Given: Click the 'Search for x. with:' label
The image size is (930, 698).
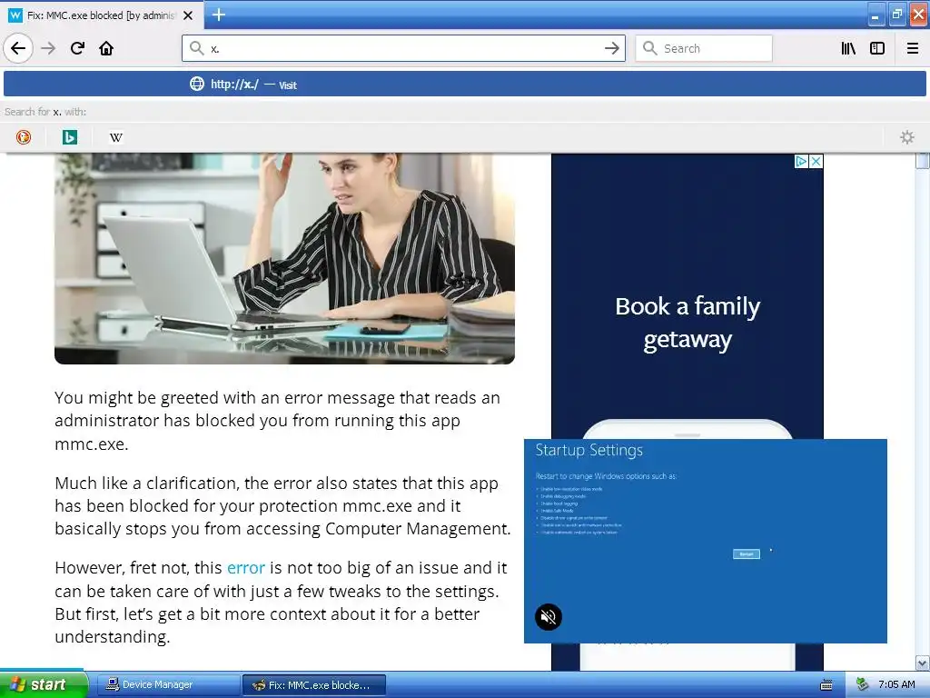Looking at the screenshot, I should (45, 112).
